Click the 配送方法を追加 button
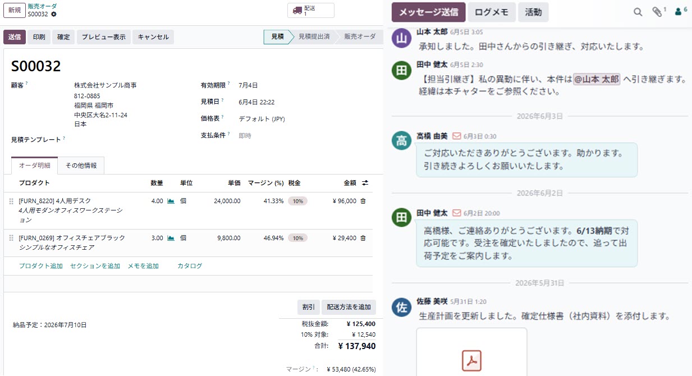 coord(349,307)
